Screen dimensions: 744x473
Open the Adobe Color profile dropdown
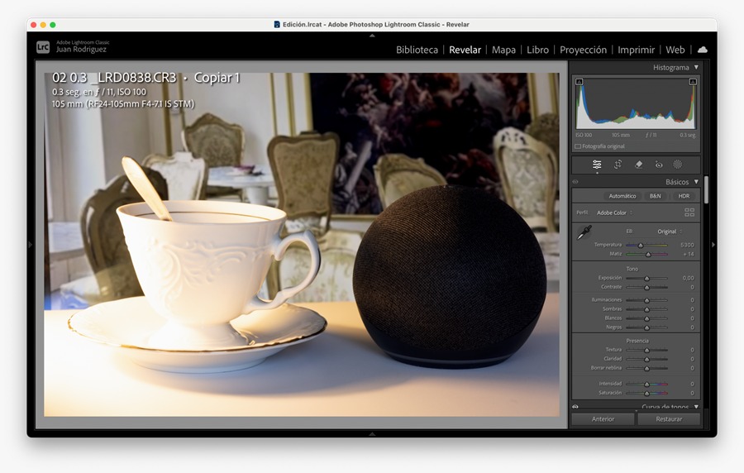point(614,213)
